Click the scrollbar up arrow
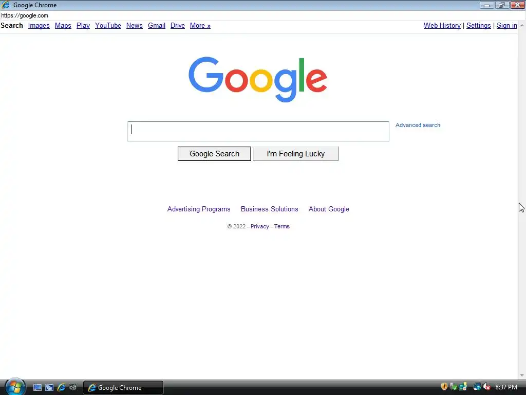Screen dimensions: 526x395 coord(522,25)
